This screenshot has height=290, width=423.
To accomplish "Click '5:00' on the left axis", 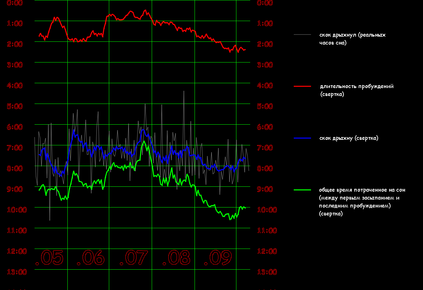I will (x=15, y=106).
